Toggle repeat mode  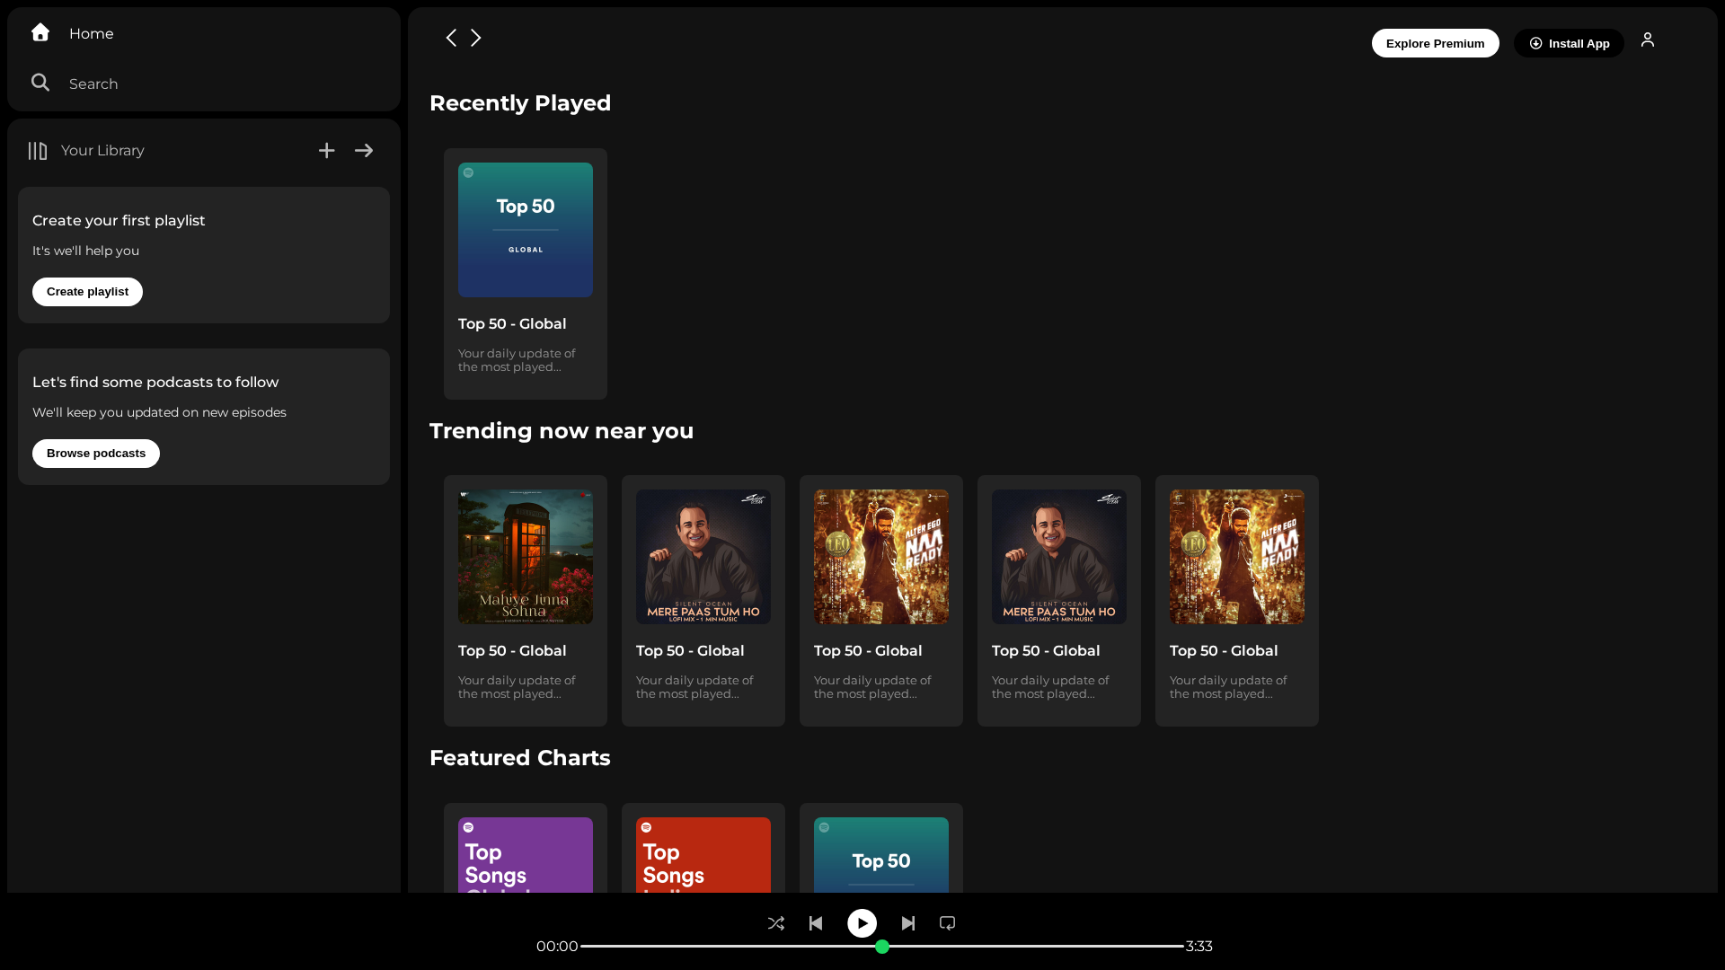[x=947, y=923]
